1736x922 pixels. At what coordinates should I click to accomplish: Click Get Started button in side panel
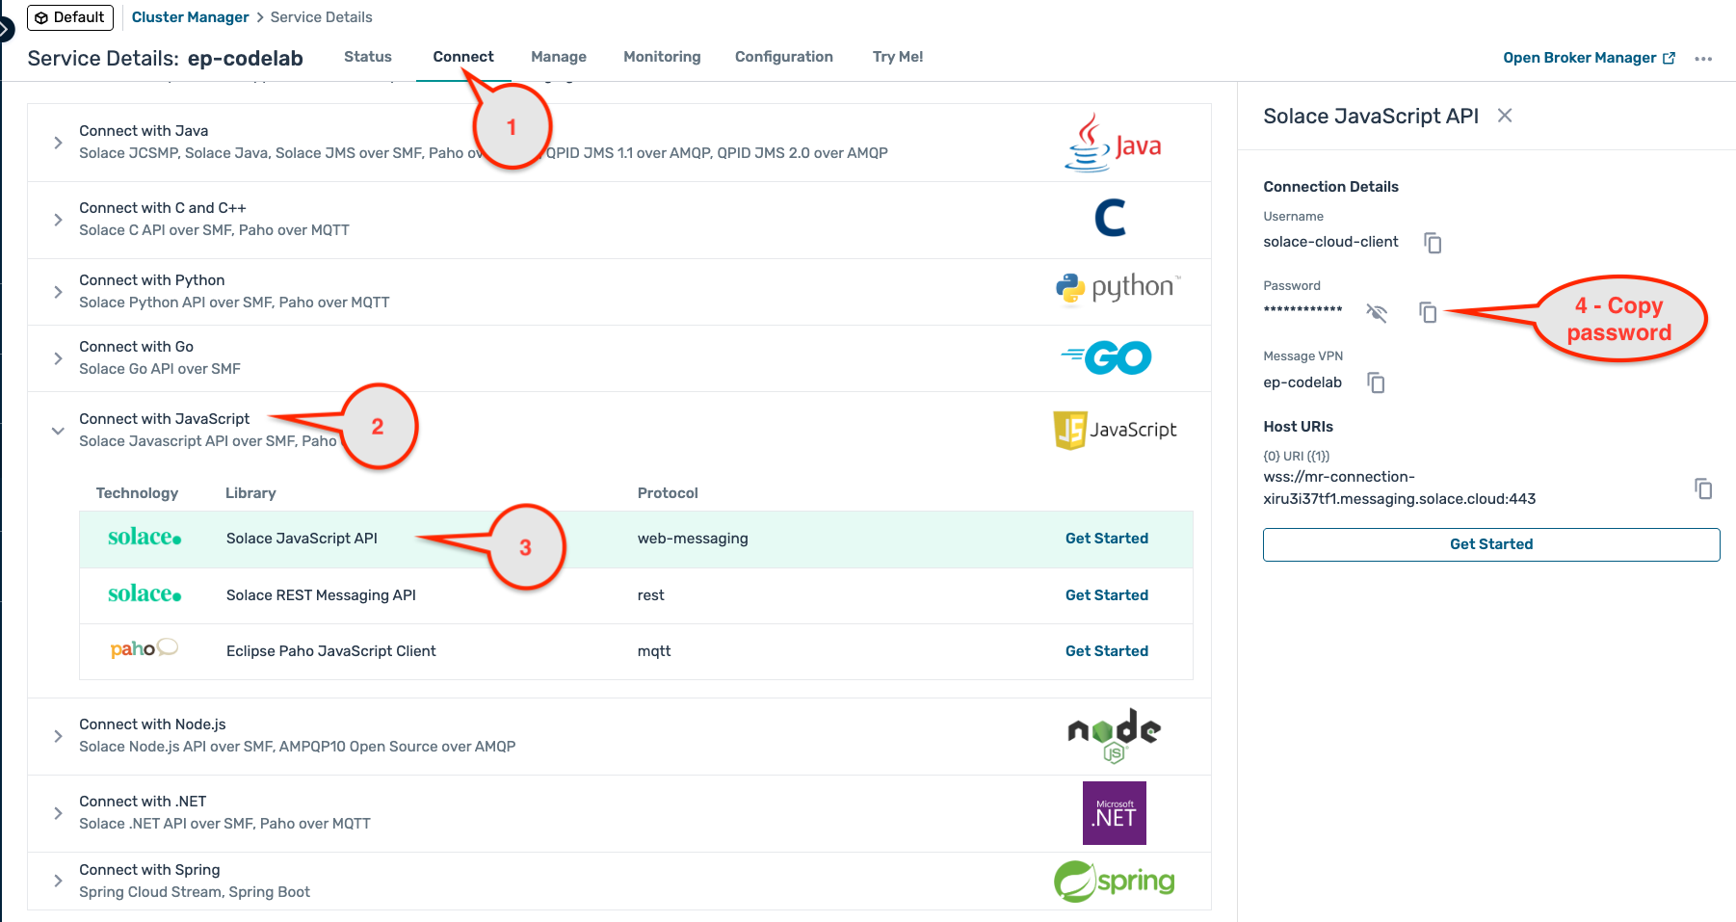click(x=1490, y=544)
